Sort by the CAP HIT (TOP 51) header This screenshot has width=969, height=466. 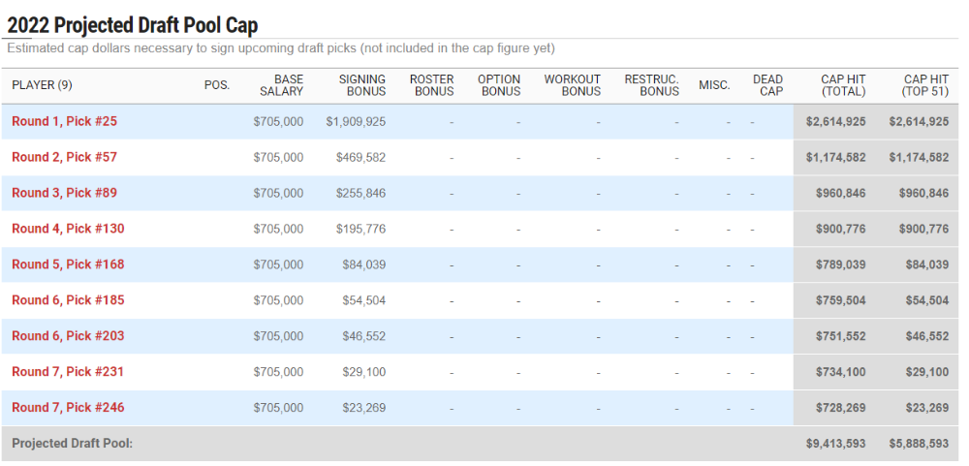click(x=925, y=85)
